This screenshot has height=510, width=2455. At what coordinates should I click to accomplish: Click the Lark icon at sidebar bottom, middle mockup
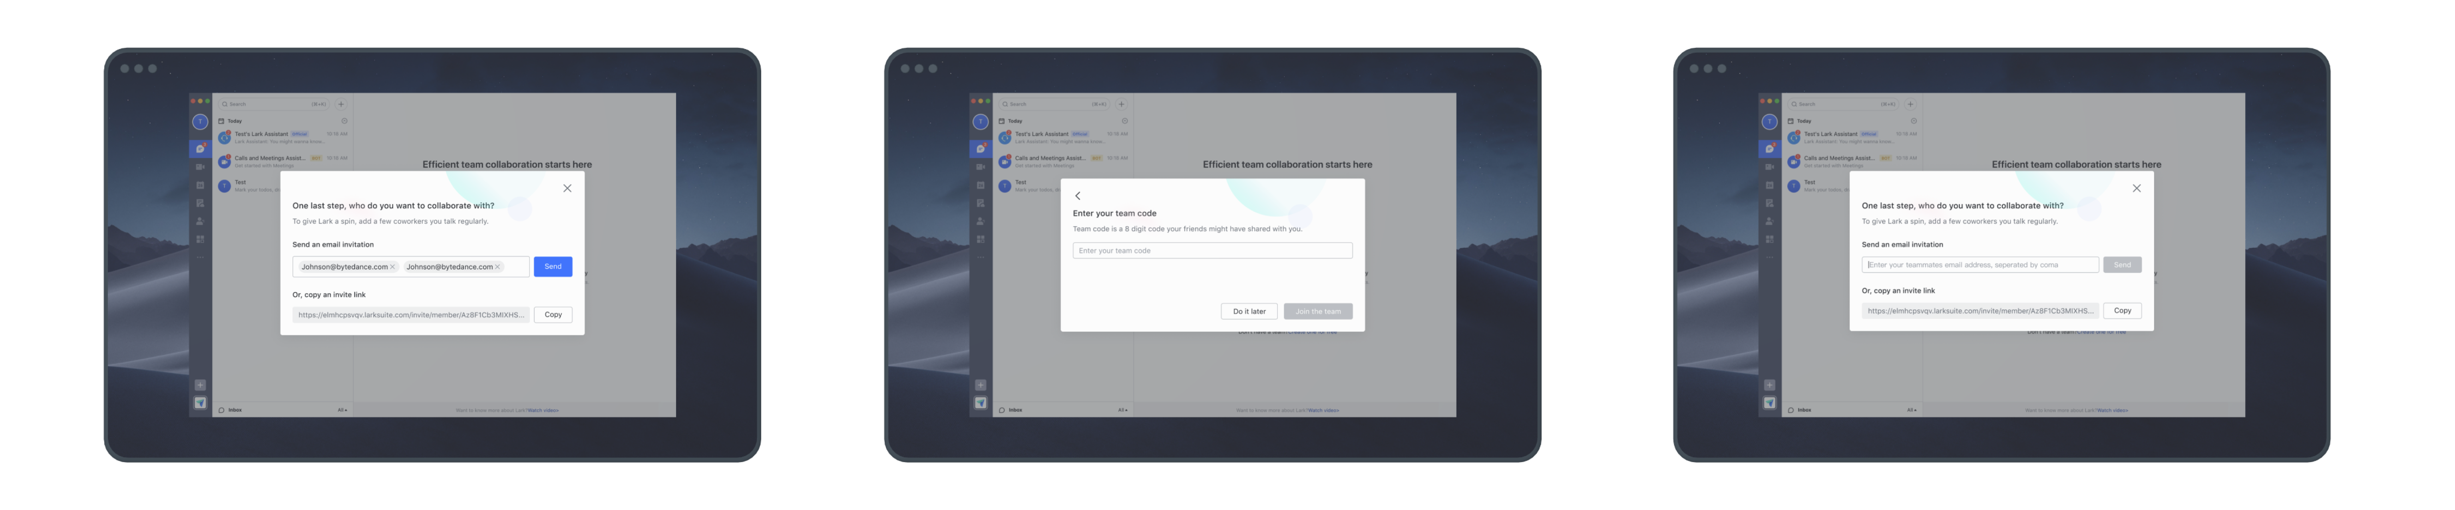[x=981, y=403]
